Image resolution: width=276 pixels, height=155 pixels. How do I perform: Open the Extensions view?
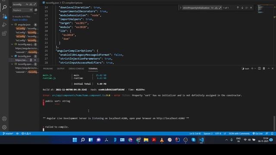coord(4,34)
